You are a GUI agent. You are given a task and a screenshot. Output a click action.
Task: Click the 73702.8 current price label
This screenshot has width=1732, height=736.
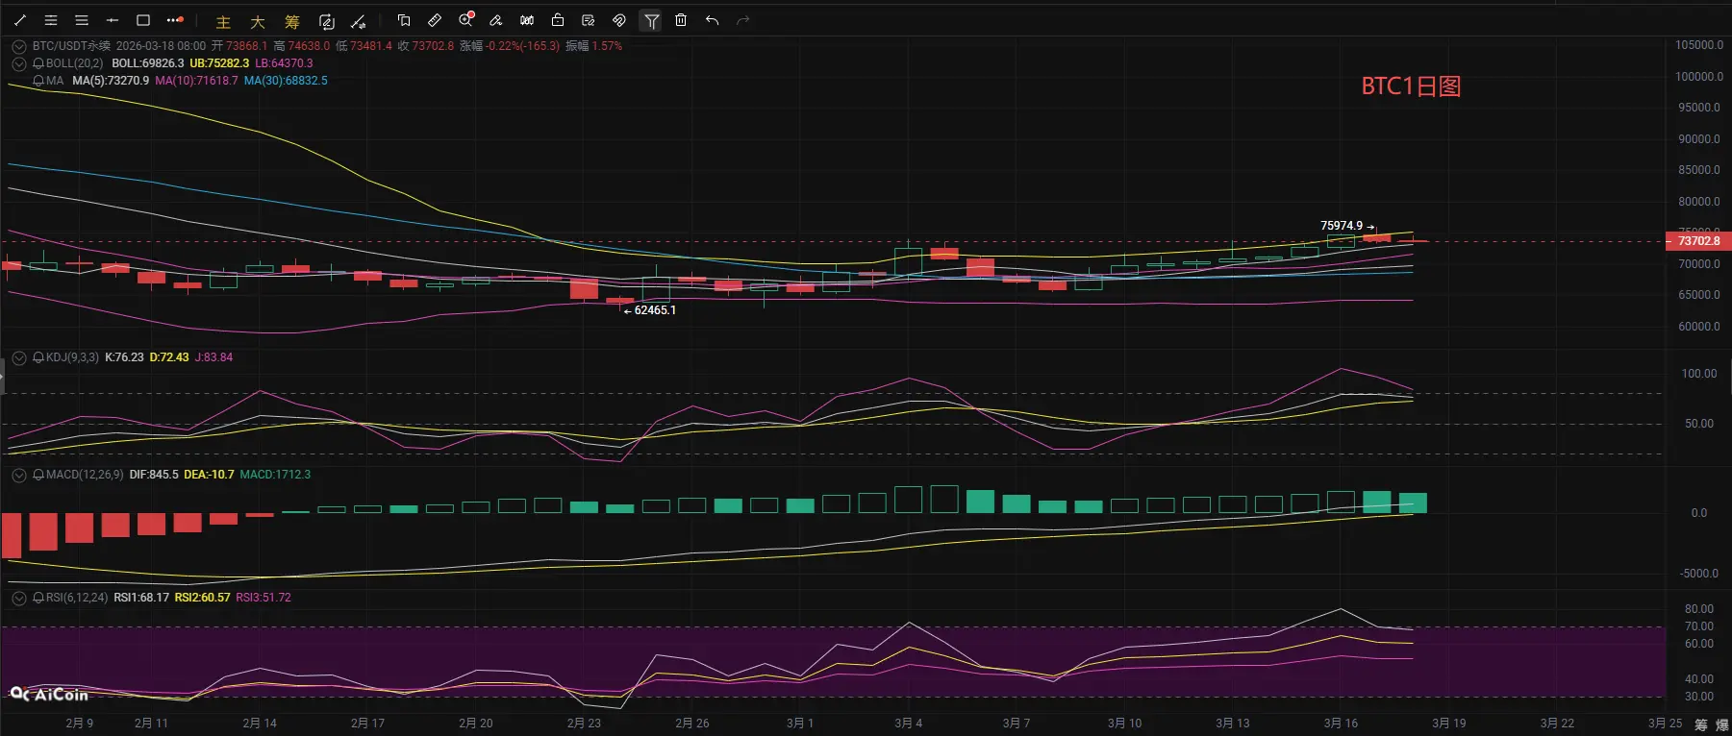click(1697, 241)
